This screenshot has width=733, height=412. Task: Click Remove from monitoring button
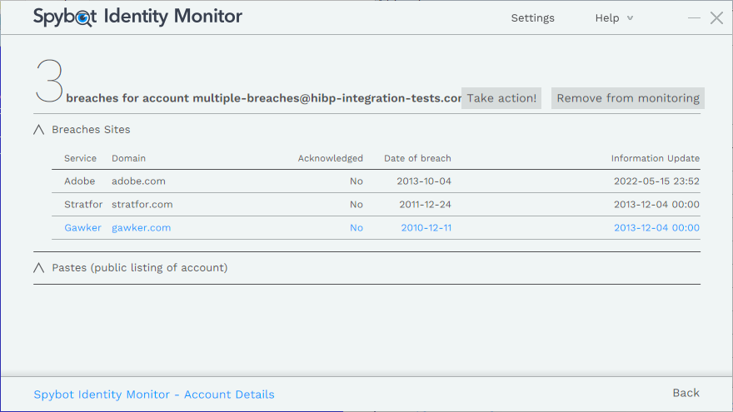pyautogui.click(x=628, y=98)
